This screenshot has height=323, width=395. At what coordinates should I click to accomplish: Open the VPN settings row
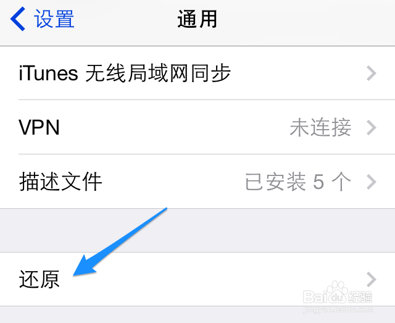(197, 127)
